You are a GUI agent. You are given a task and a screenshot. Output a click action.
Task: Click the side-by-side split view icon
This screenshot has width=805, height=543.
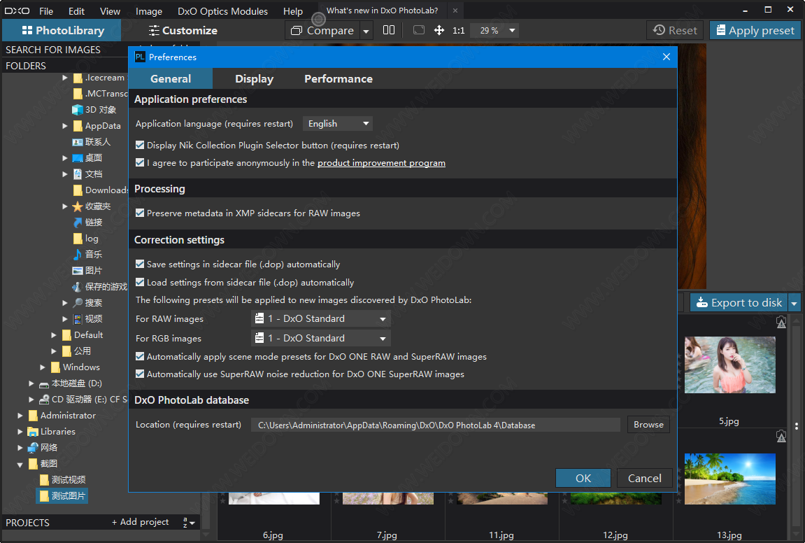click(x=389, y=30)
